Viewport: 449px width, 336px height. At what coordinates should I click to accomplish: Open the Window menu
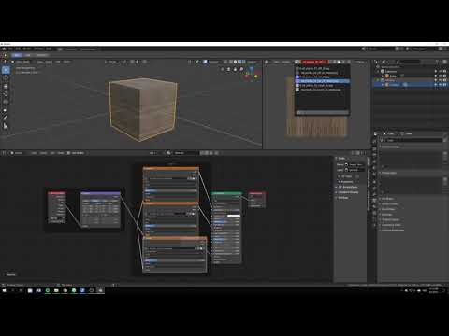(38, 49)
